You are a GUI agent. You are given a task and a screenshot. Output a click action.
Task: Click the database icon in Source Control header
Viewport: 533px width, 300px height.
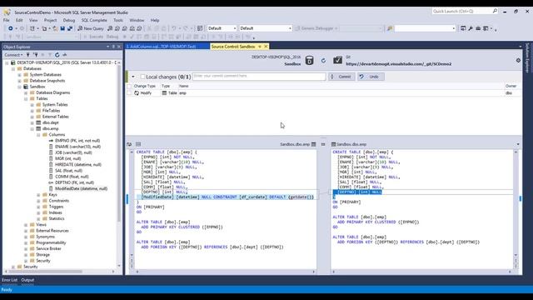click(309, 61)
